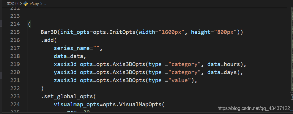Expand the breadcrumb ellipsis symbol list
The width and height of the screenshot is (293, 114).
coord(45,4)
